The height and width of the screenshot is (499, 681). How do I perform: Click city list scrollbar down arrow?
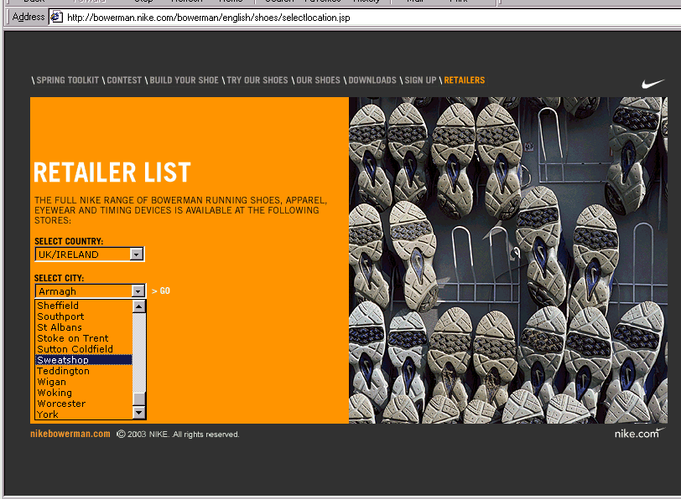pyautogui.click(x=139, y=413)
